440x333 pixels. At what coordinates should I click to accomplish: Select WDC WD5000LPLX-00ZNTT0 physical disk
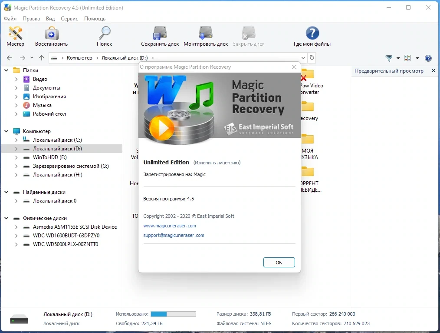coord(66,244)
